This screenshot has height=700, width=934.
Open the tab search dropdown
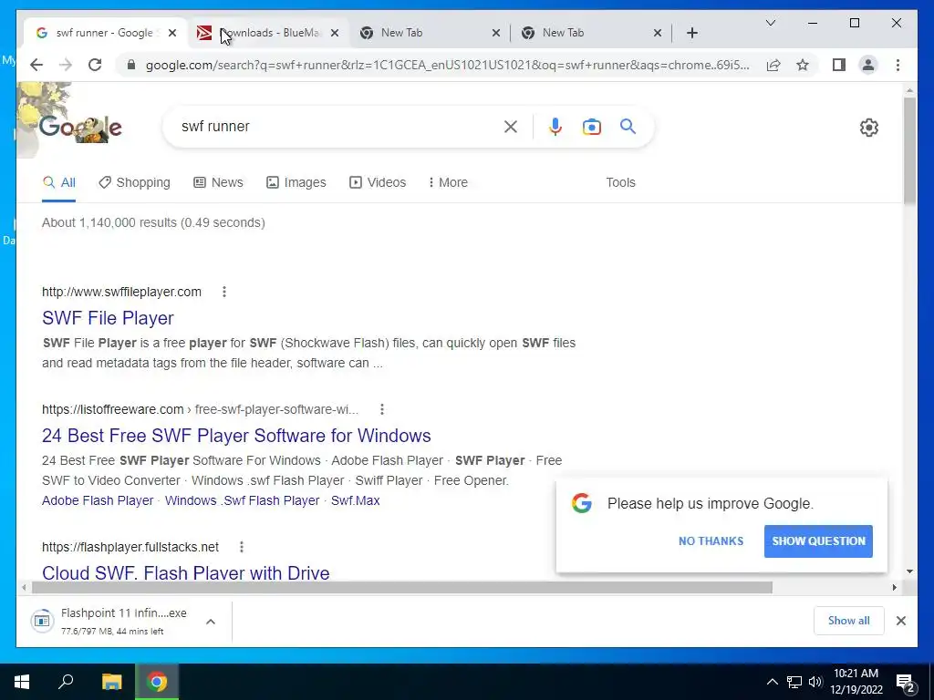click(770, 23)
